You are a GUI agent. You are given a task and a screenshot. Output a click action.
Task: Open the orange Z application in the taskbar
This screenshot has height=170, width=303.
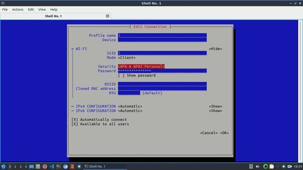72,166
